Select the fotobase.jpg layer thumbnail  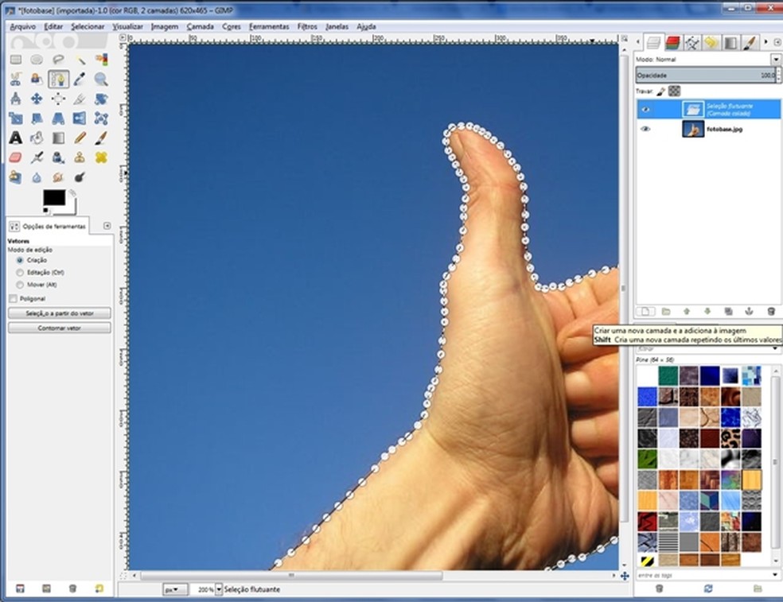(693, 129)
